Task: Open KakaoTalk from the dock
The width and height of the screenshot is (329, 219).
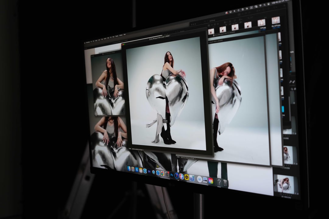Action: [x=186, y=177]
